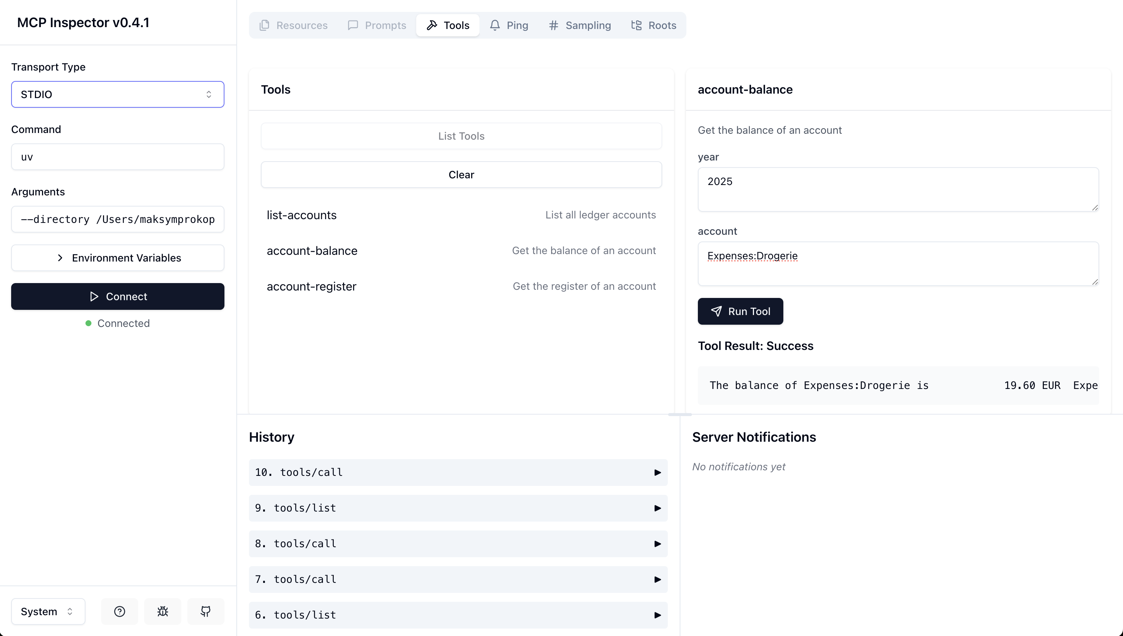This screenshot has height=636, width=1123.
Task: Click the bug report icon
Action: 162,611
